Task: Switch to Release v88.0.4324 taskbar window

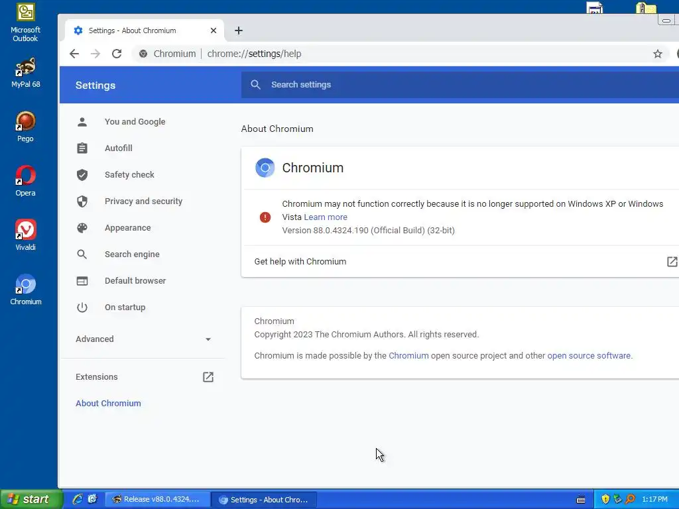Action: 158,499
